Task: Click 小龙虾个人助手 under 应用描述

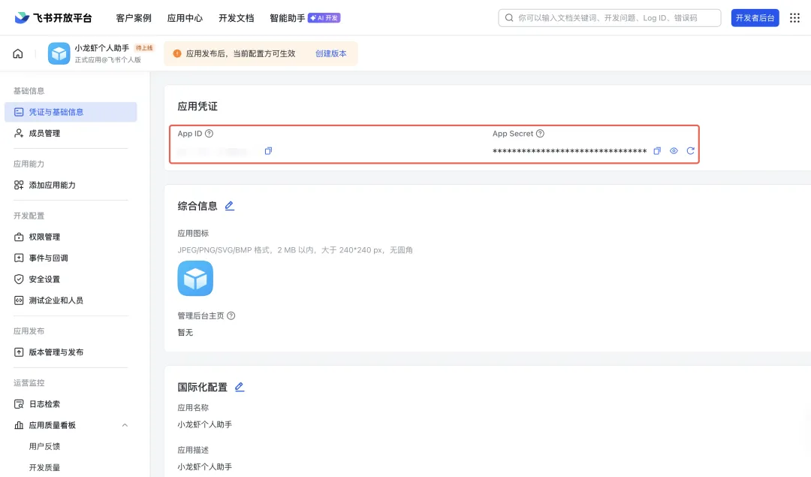Action: [x=205, y=466]
